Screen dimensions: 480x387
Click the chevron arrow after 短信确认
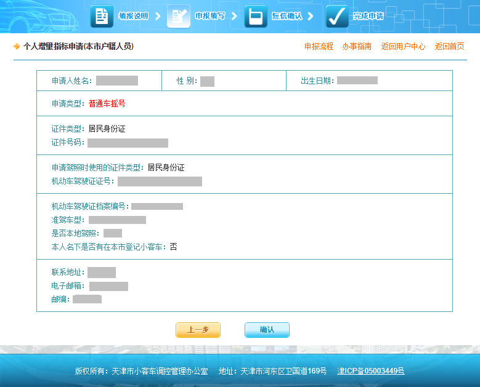311,16
